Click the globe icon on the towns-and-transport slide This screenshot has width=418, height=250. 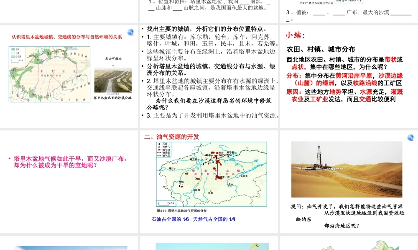coord(130,32)
